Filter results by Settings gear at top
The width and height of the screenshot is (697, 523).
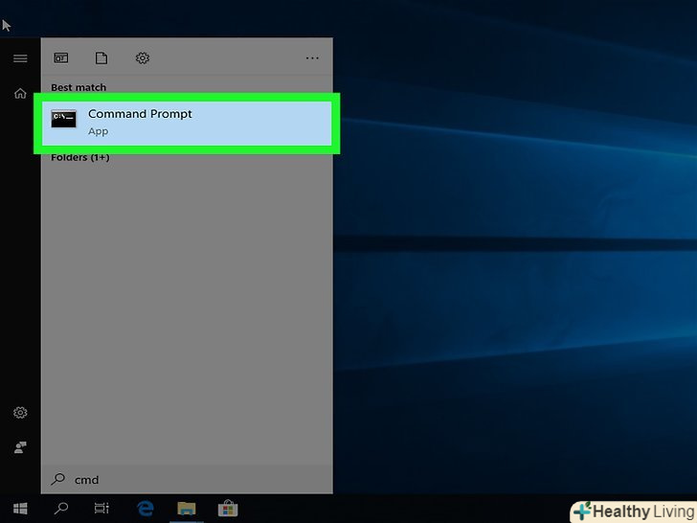click(143, 58)
